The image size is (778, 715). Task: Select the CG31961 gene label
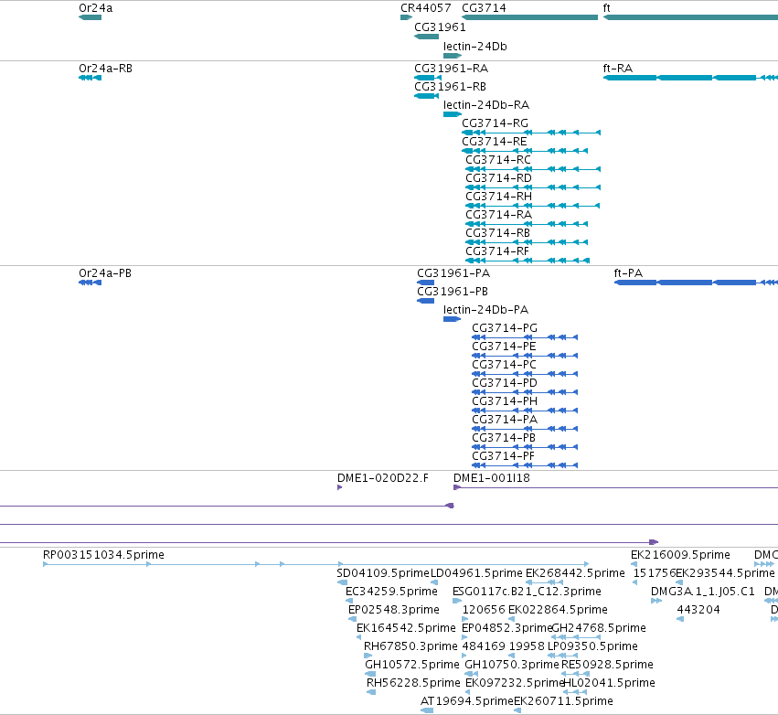point(440,27)
